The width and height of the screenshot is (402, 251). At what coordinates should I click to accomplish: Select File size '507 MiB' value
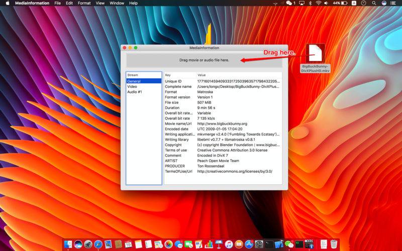tap(204, 102)
